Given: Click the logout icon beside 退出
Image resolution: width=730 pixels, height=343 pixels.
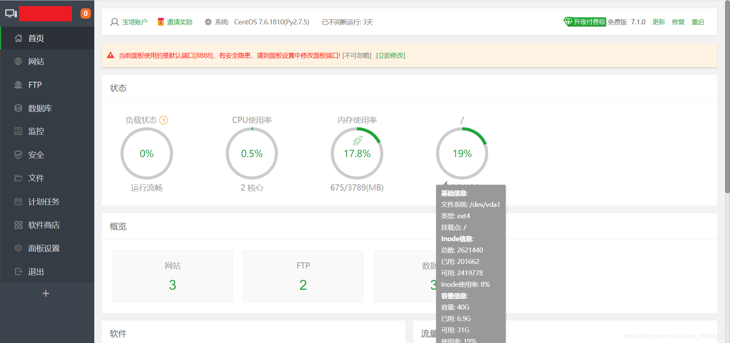Looking at the screenshot, I should [x=18, y=272].
